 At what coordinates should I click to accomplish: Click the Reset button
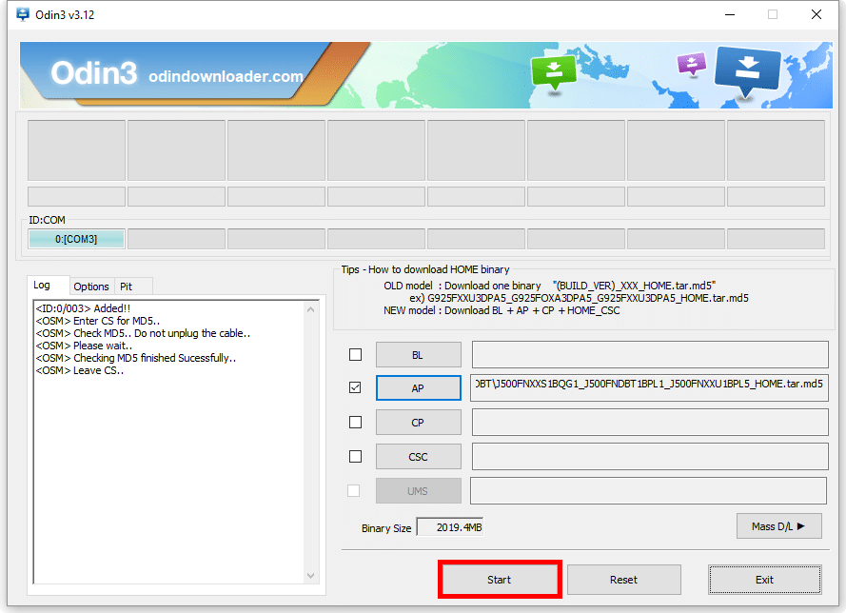pyautogui.click(x=623, y=580)
